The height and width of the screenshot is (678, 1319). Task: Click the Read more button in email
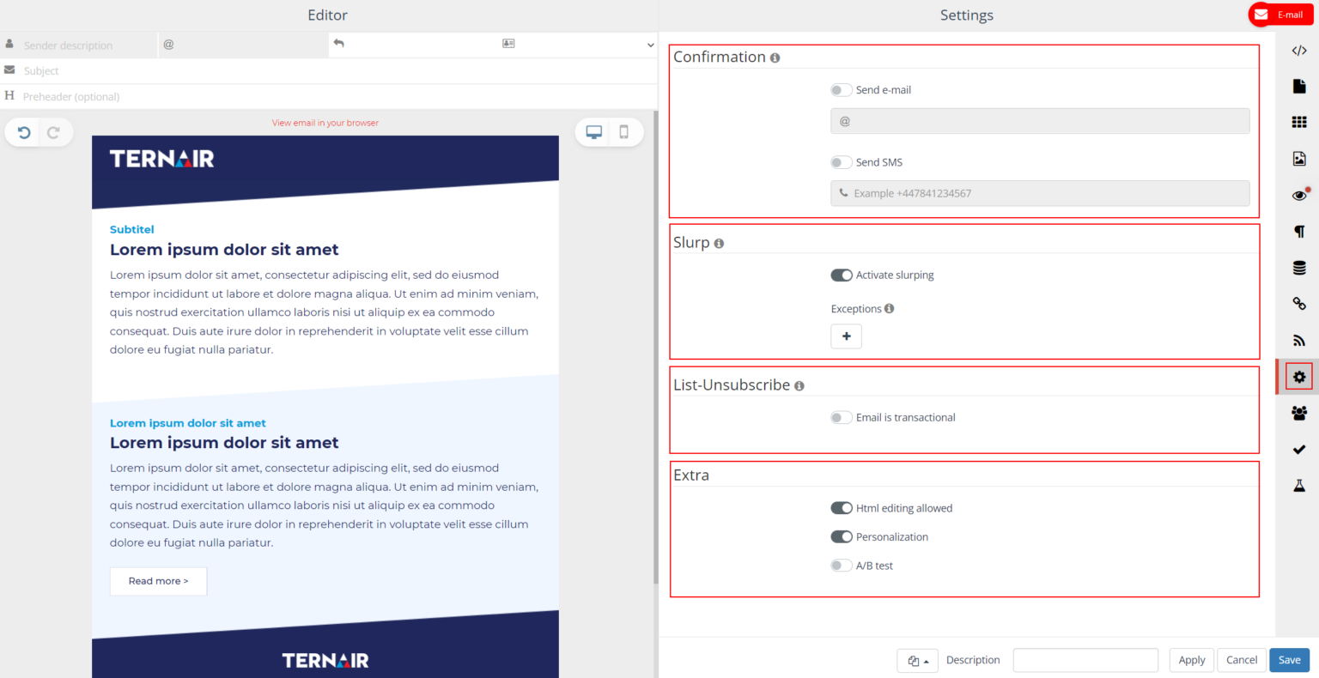coord(159,581)
